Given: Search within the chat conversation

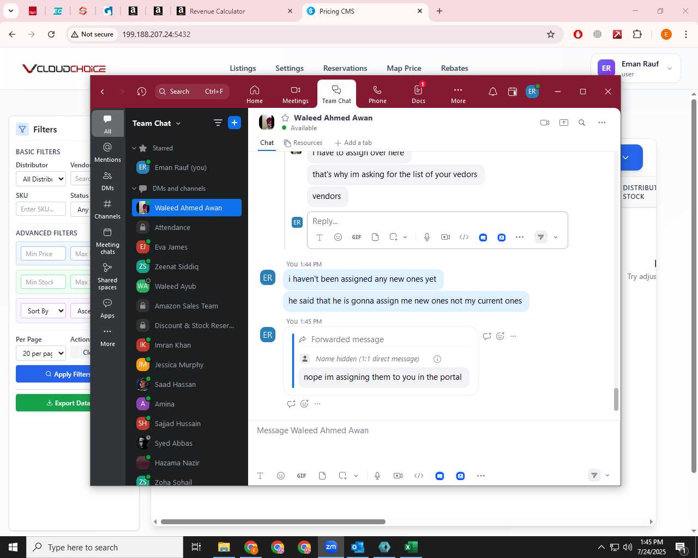Looking at the screenshot, I should 582,123.
